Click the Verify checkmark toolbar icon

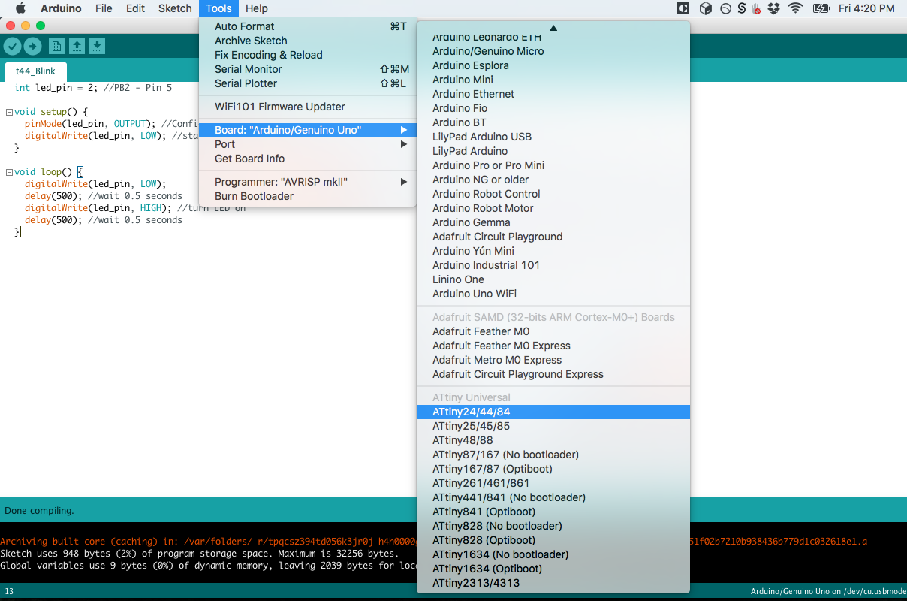click(x=12, y=47)
